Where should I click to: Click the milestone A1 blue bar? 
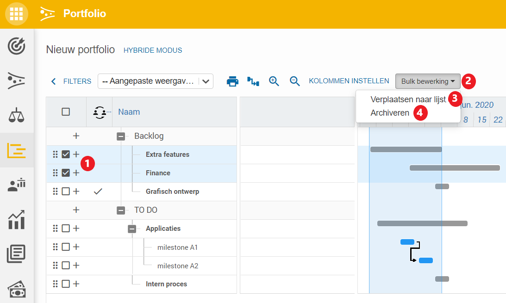coord(407,242)
